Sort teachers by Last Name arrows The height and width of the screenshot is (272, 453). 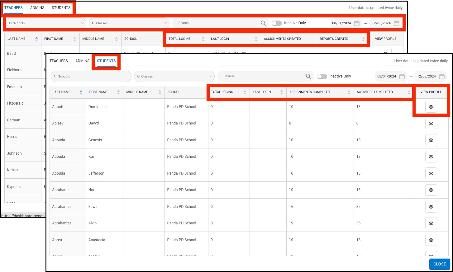(36, 39)
